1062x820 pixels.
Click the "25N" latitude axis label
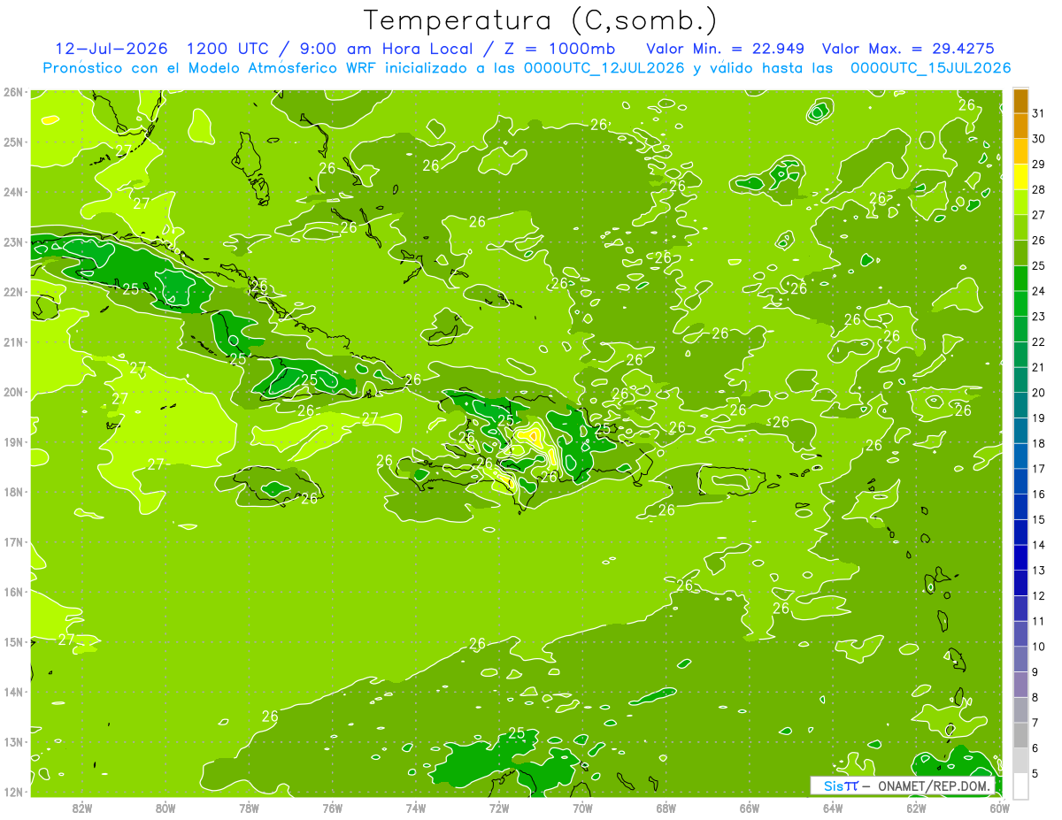point(12,142)
